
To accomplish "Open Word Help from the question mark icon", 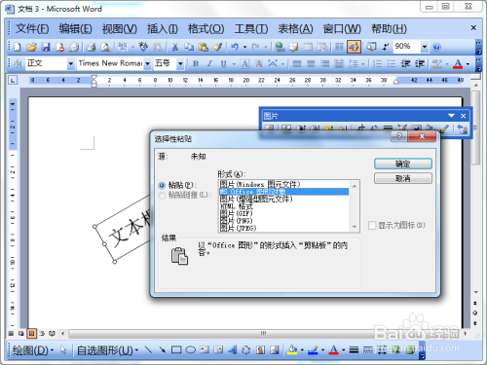I will [x=437, y=47].
